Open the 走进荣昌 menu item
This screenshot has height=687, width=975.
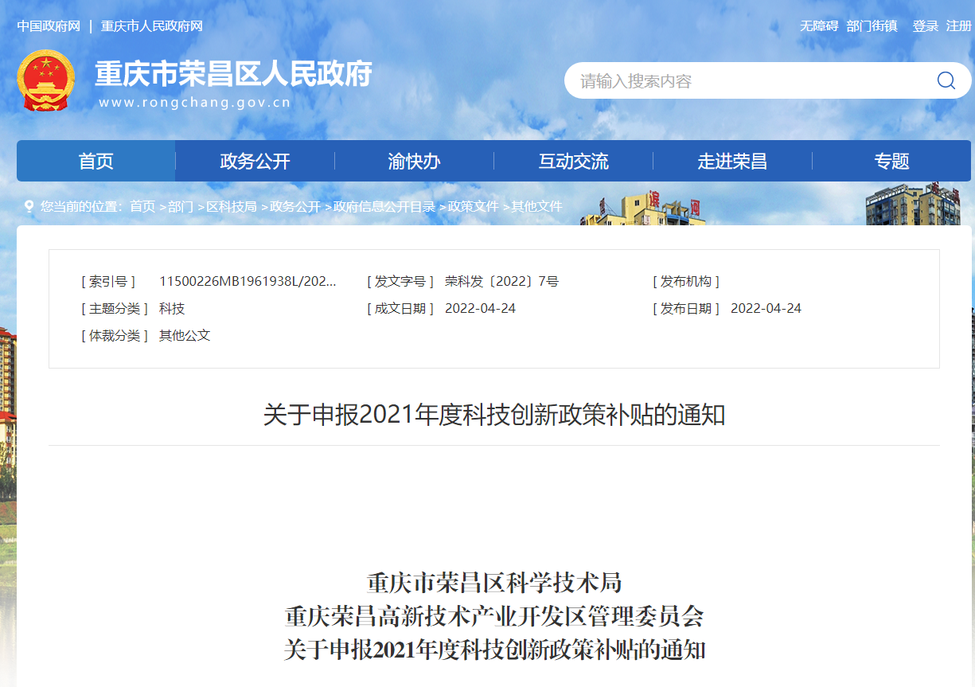point(732,162)
